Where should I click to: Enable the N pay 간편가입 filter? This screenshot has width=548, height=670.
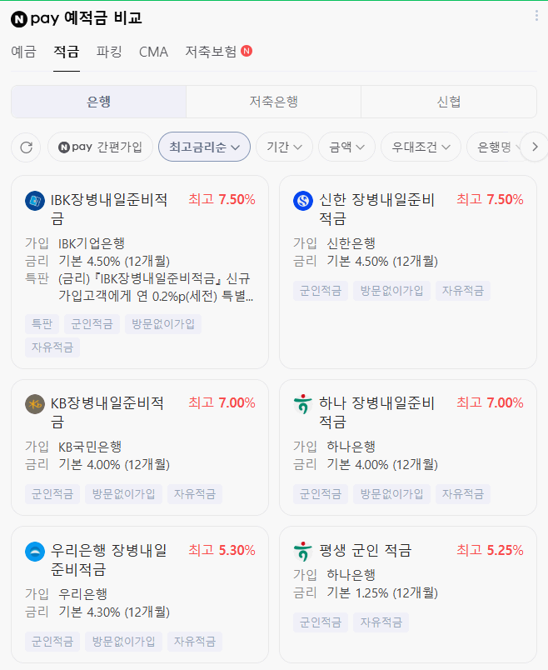pos(97,147)
